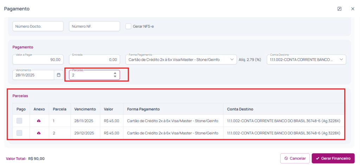
Task: Open the Forma Pagamento dropdown
Action: pyautogui.click(x=181, y=60)
